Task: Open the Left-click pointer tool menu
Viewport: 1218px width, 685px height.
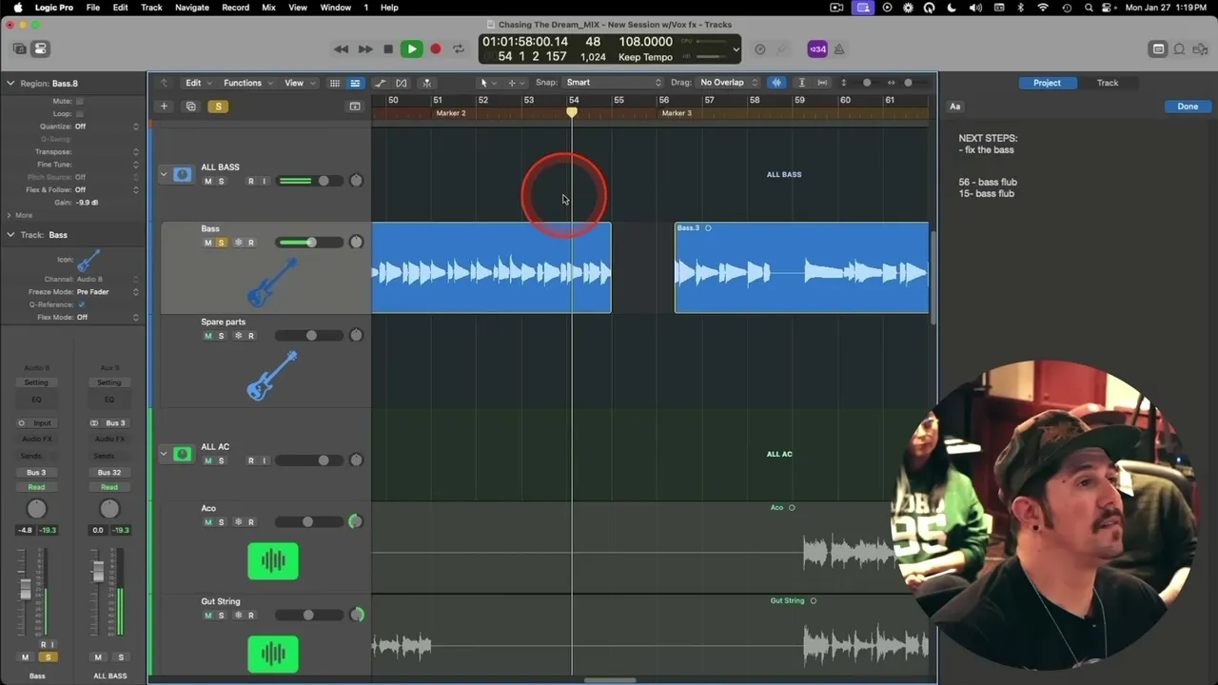Action: pos(486,83)
